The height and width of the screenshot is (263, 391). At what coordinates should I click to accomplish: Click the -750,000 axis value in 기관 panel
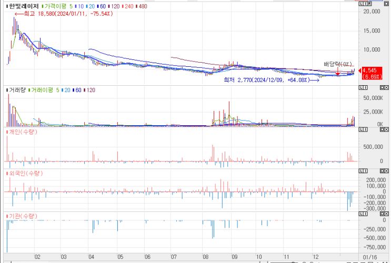(374, 247)
